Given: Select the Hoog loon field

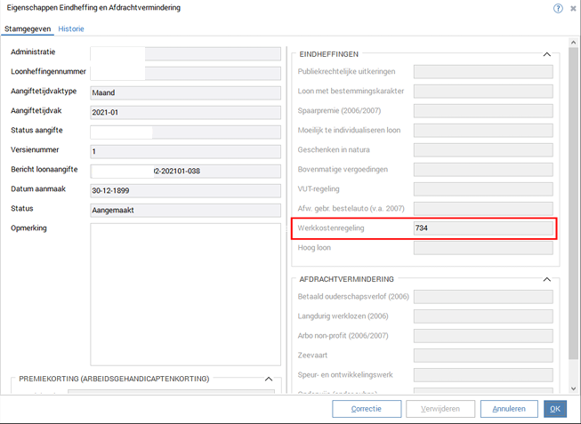Looking at the screenshot, I should coord(483,248).
